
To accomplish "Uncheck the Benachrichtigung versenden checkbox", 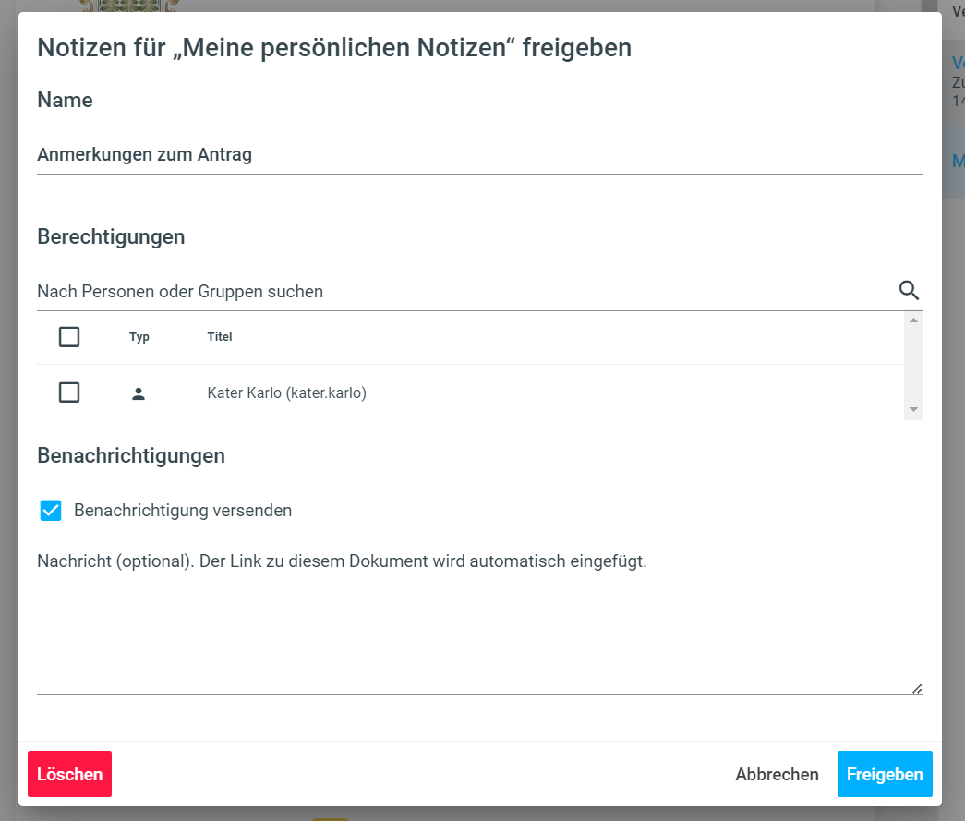I will (51, 511).
